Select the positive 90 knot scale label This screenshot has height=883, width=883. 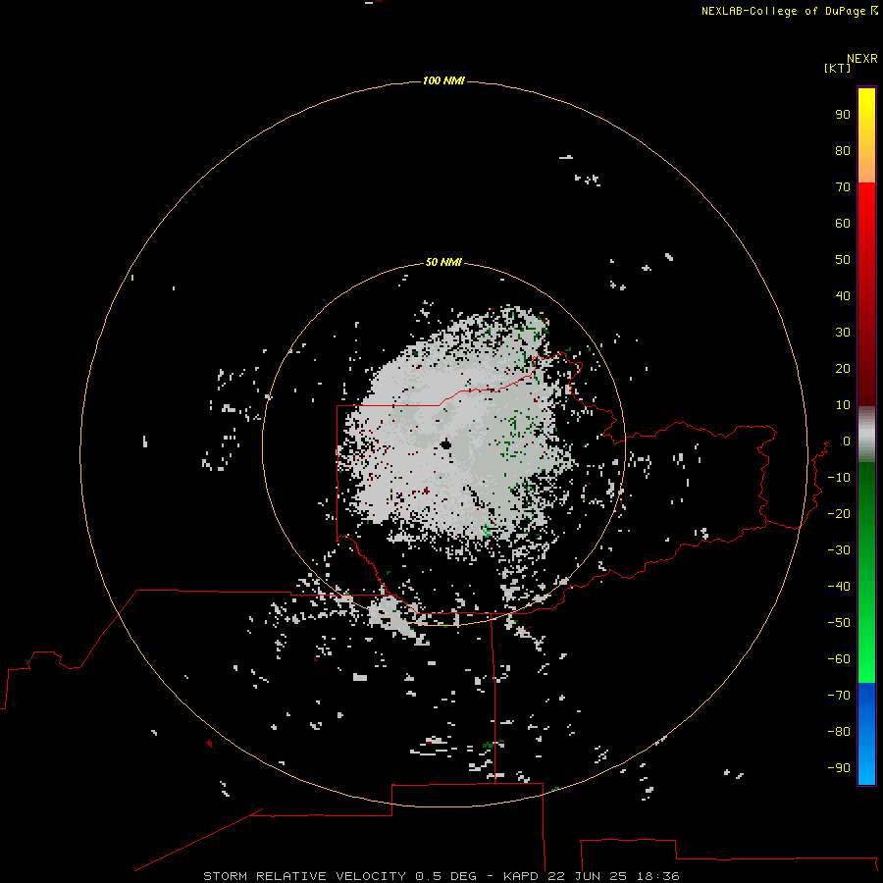843,115
